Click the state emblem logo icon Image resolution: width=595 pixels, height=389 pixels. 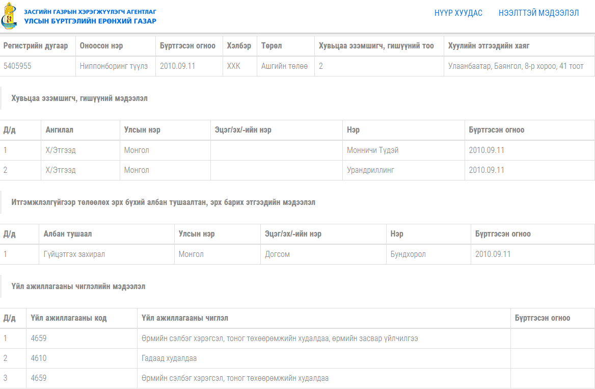[10, 16]
